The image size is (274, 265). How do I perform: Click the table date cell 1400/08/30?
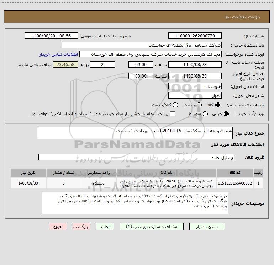28,183
